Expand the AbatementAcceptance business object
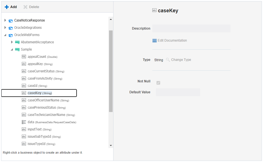263x162 pixels. [x=12, y=42]
